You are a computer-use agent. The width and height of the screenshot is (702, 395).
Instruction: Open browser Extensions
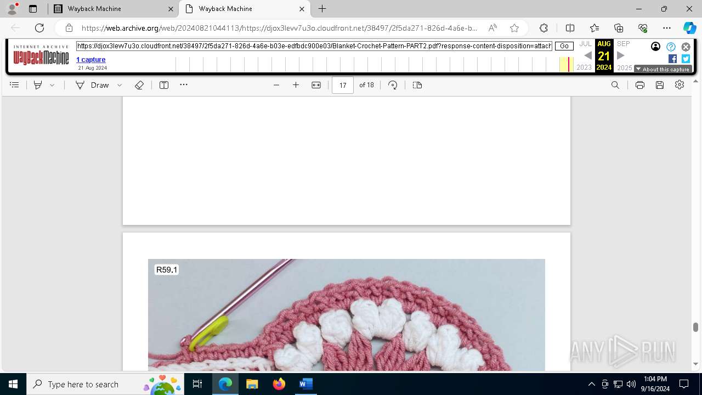point(544,28)
